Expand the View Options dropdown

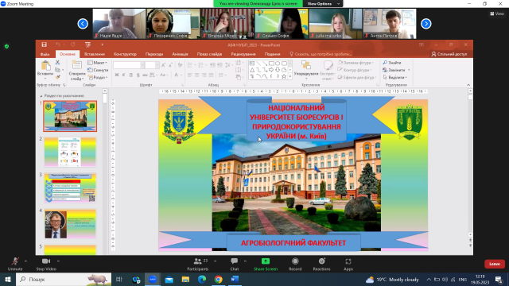click(x=323, y=3)
